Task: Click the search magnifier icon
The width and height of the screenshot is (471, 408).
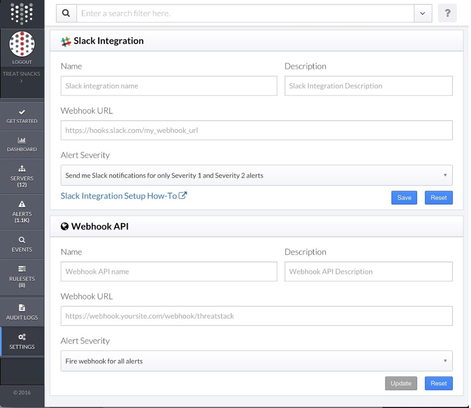Action: (x=66, y=13)
